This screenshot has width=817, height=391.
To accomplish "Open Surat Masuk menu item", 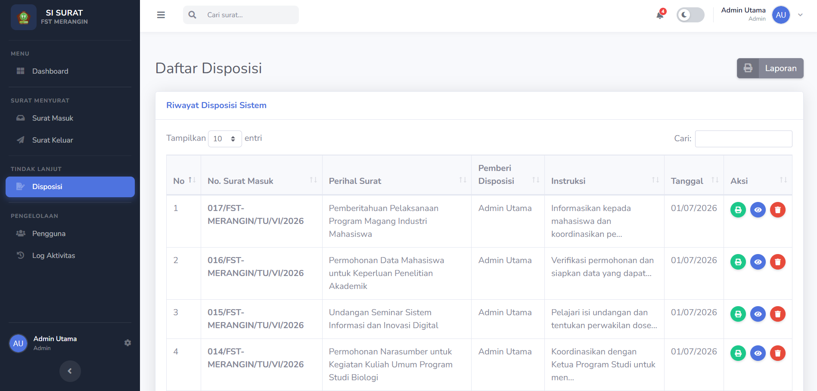I will pos(70,118).
